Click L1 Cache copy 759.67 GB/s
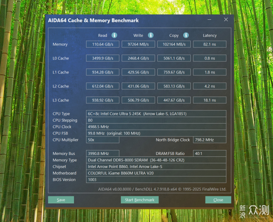This screenshot has height=222, width=273. pos(174,72)
